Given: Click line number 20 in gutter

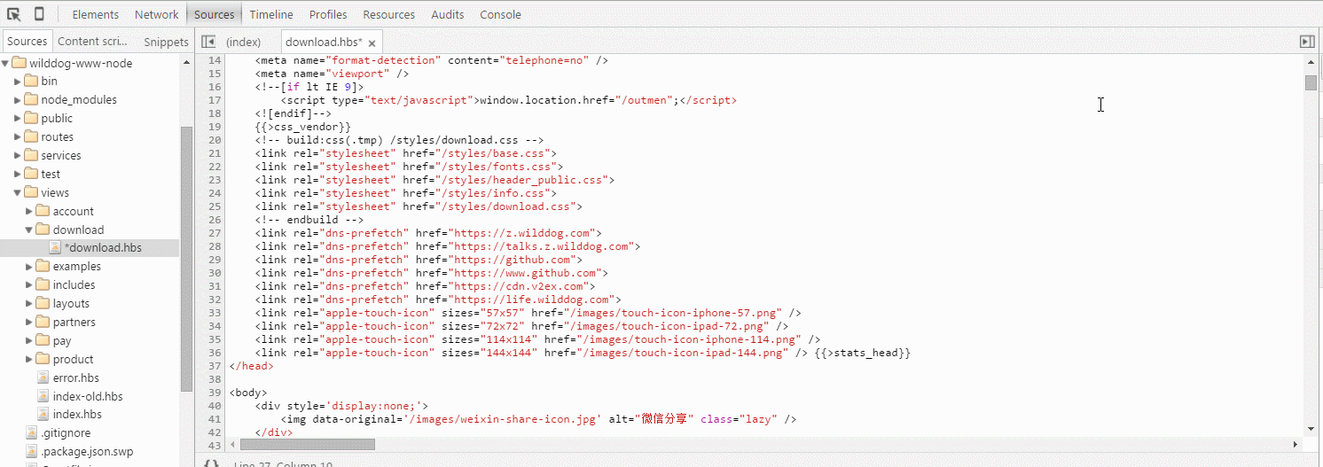Looking at the screenshot, I should pos(214,140).
